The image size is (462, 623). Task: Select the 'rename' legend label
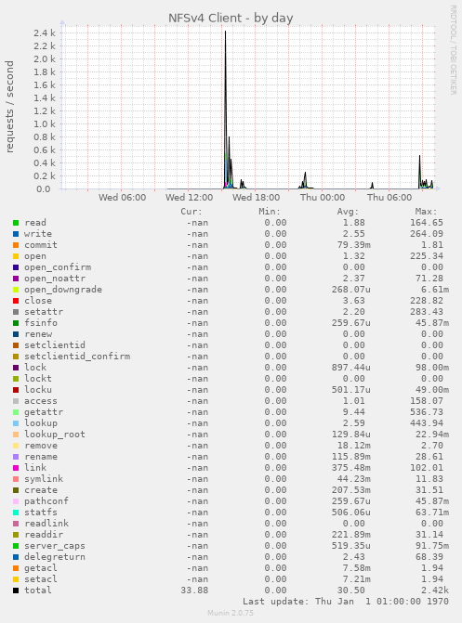41,457
